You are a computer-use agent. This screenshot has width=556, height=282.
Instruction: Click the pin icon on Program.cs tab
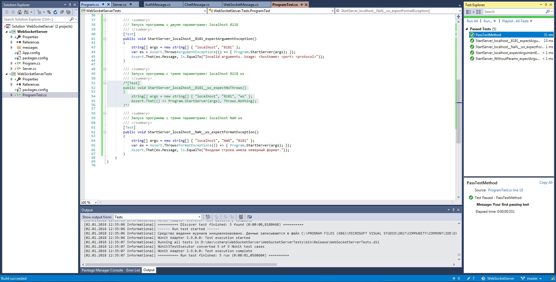pos(103,4)
